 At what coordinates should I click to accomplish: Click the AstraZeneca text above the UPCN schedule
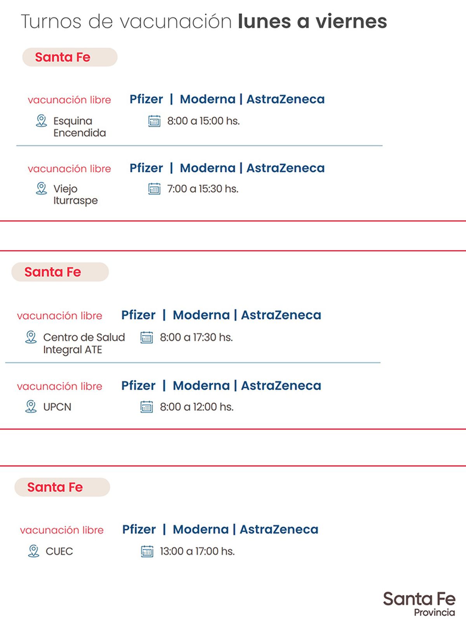[281, 386]
